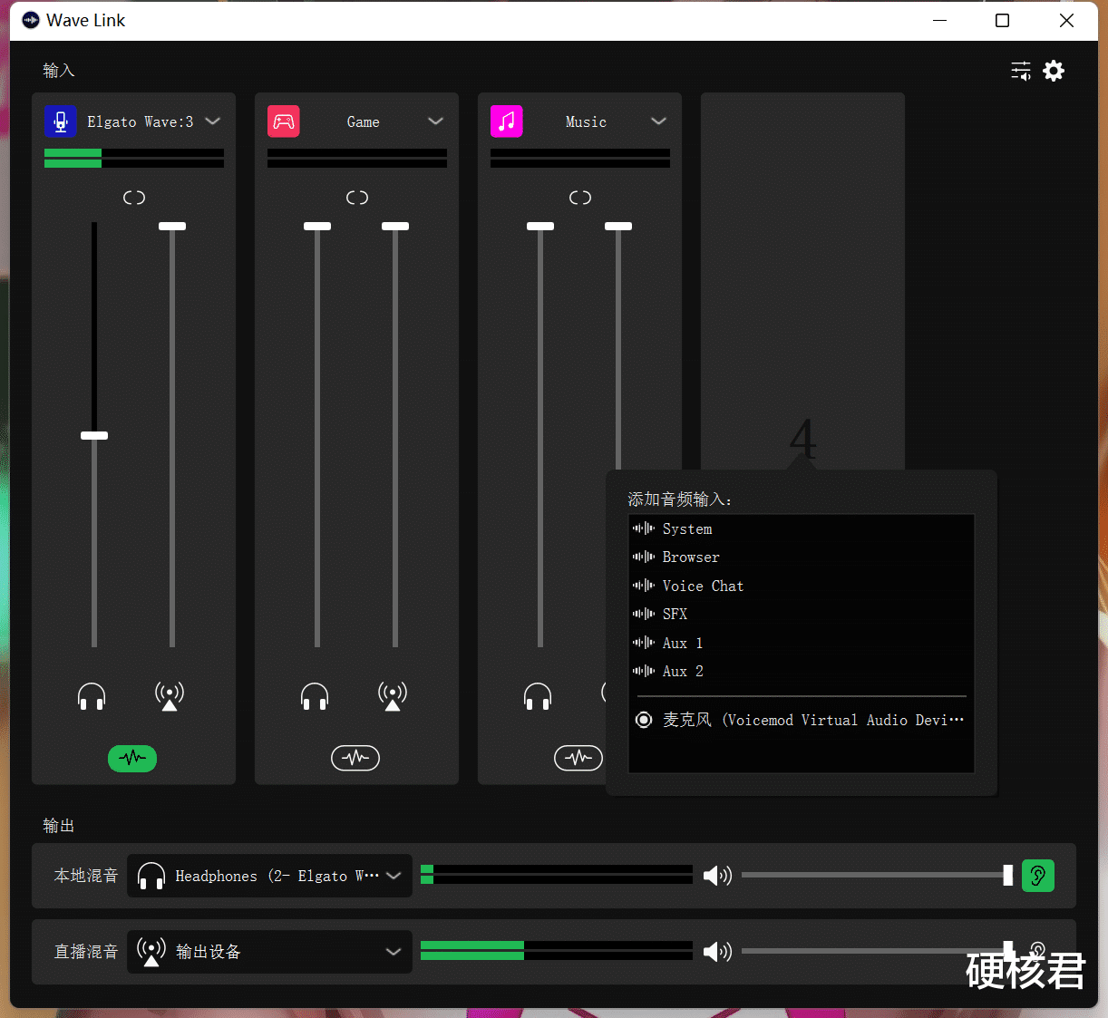1108x1018 pixels.
Task: Click the Elgato Wave:3 microphone channel icon
Action: (x=60, y=121)
